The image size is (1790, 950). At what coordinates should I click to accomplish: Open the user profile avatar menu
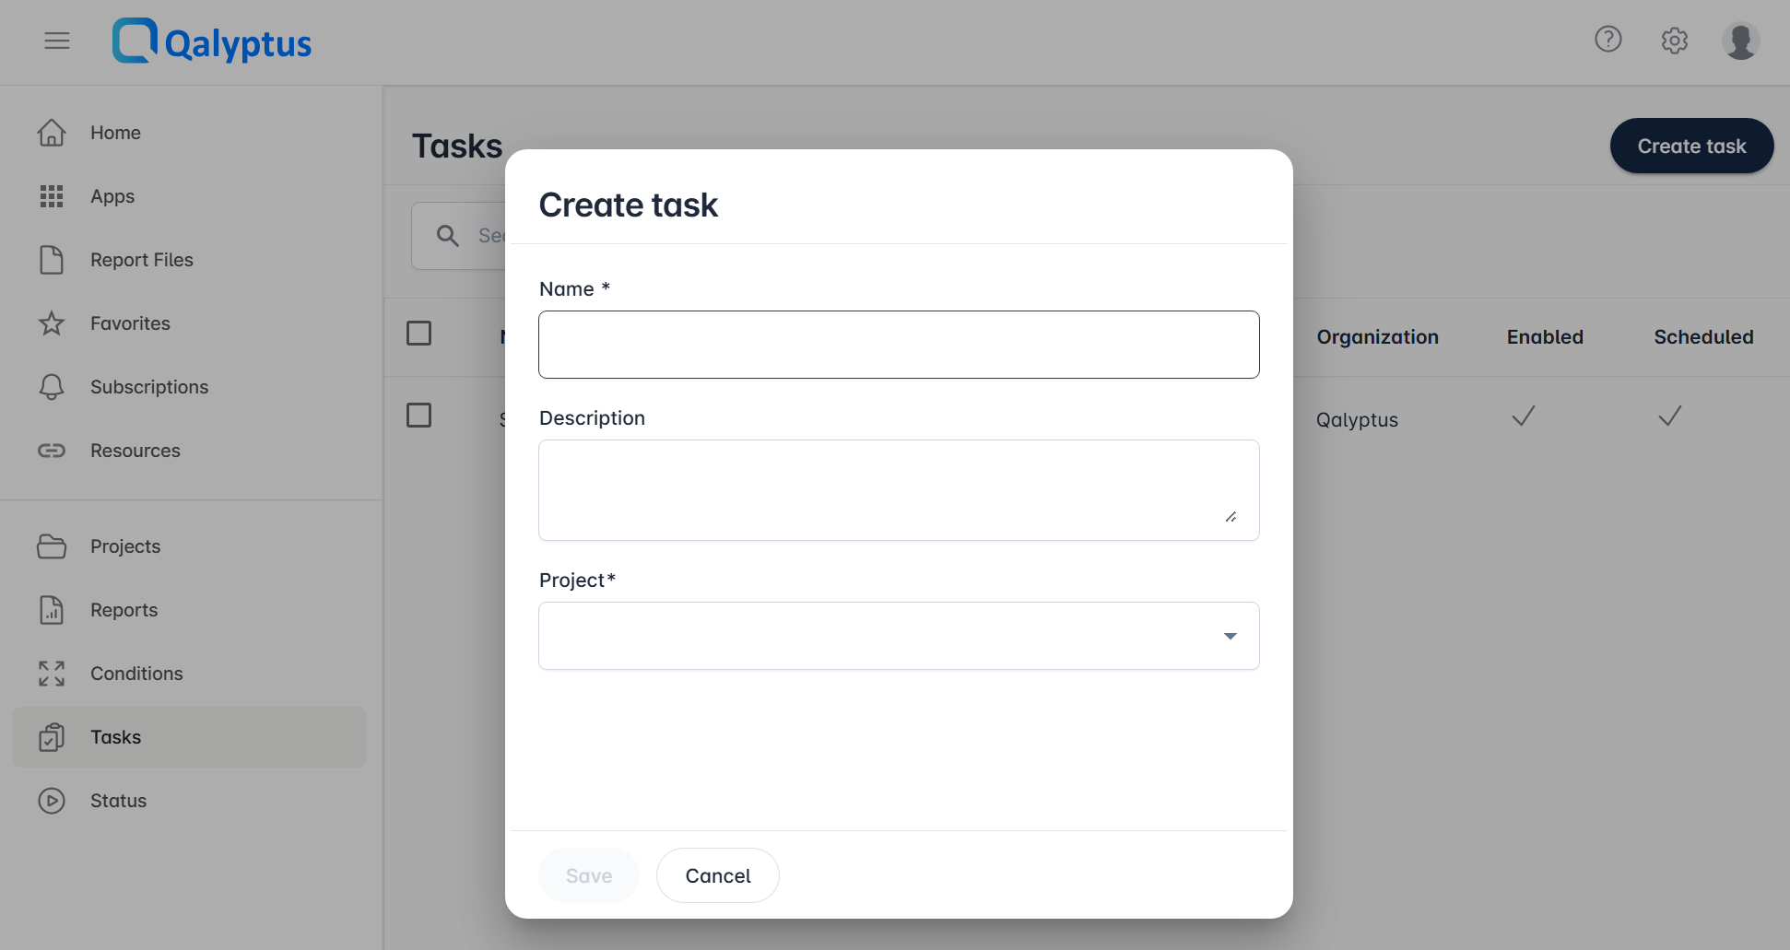click(x=1740, y=41)
